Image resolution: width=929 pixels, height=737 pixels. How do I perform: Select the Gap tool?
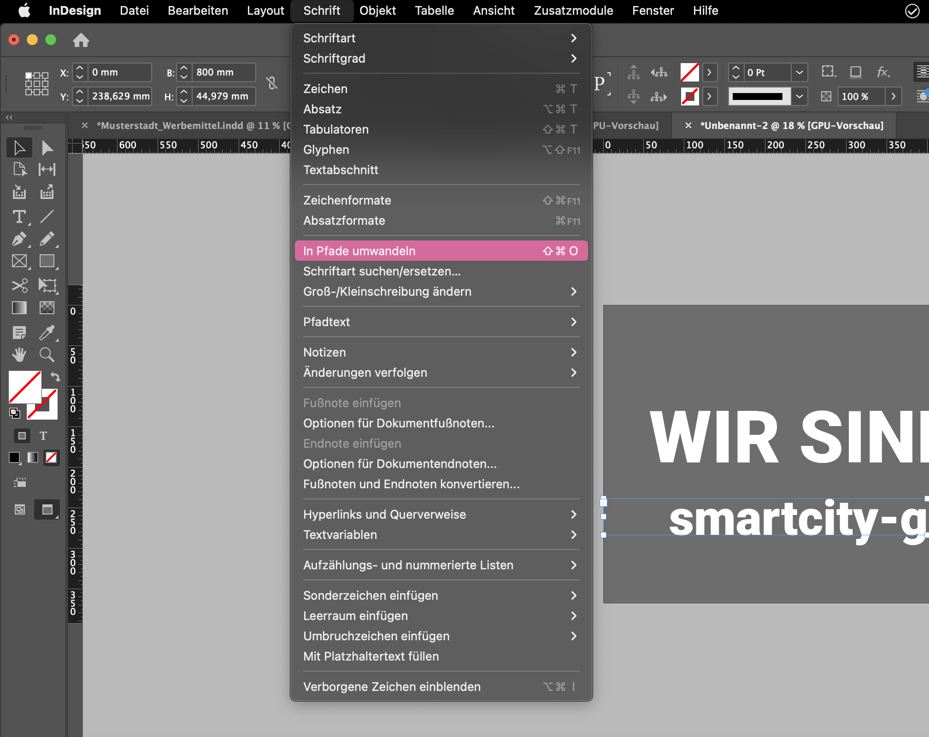(x=47, y=170)
